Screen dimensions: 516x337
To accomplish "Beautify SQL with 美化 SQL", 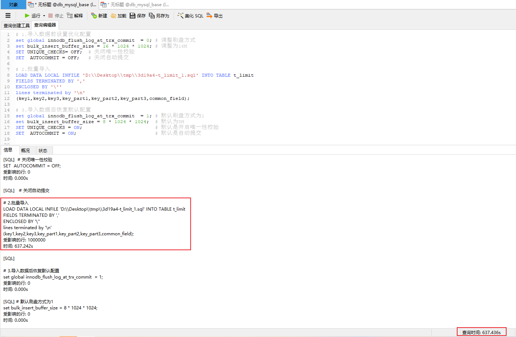I will pyautogui.click(x=190, y=16).
